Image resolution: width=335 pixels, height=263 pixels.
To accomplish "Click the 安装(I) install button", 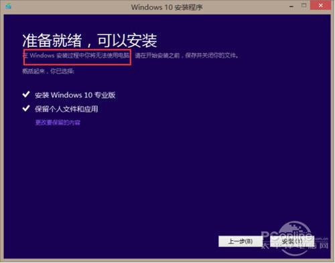I will pos(292,242).
